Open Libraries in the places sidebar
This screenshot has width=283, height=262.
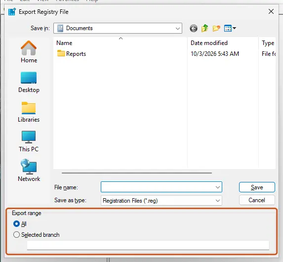click(29, 112)
